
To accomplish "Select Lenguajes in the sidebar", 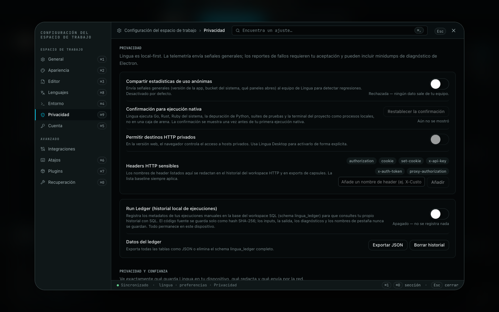I will (x=73, y=93).
